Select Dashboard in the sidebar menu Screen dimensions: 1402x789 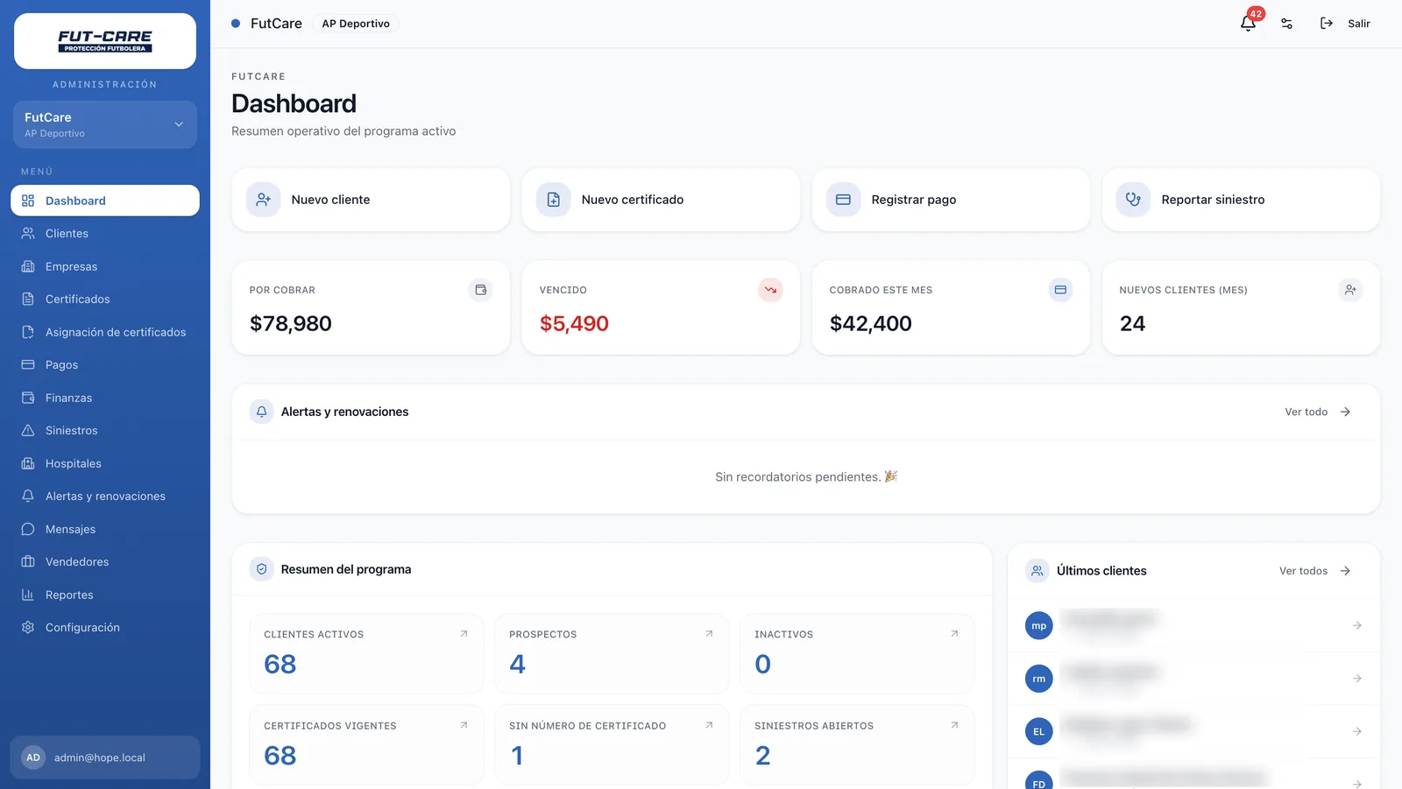[x=105, y=201]
